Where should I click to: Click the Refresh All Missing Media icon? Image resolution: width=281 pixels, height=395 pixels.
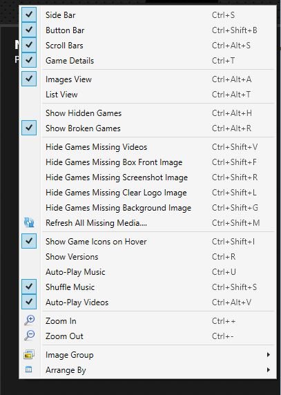[29, 222]
